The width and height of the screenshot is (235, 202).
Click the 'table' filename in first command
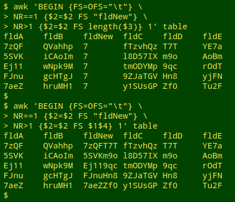(175, 26)
